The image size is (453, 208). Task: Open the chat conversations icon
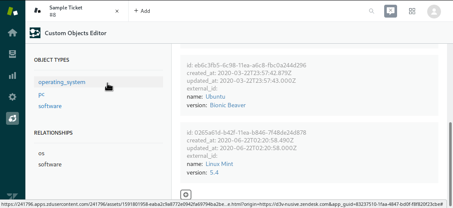pos(390,11)
